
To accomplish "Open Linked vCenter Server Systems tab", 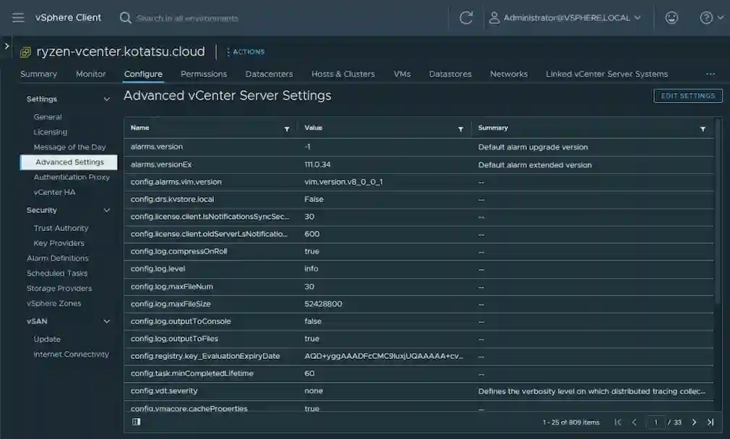I will 606,74.
